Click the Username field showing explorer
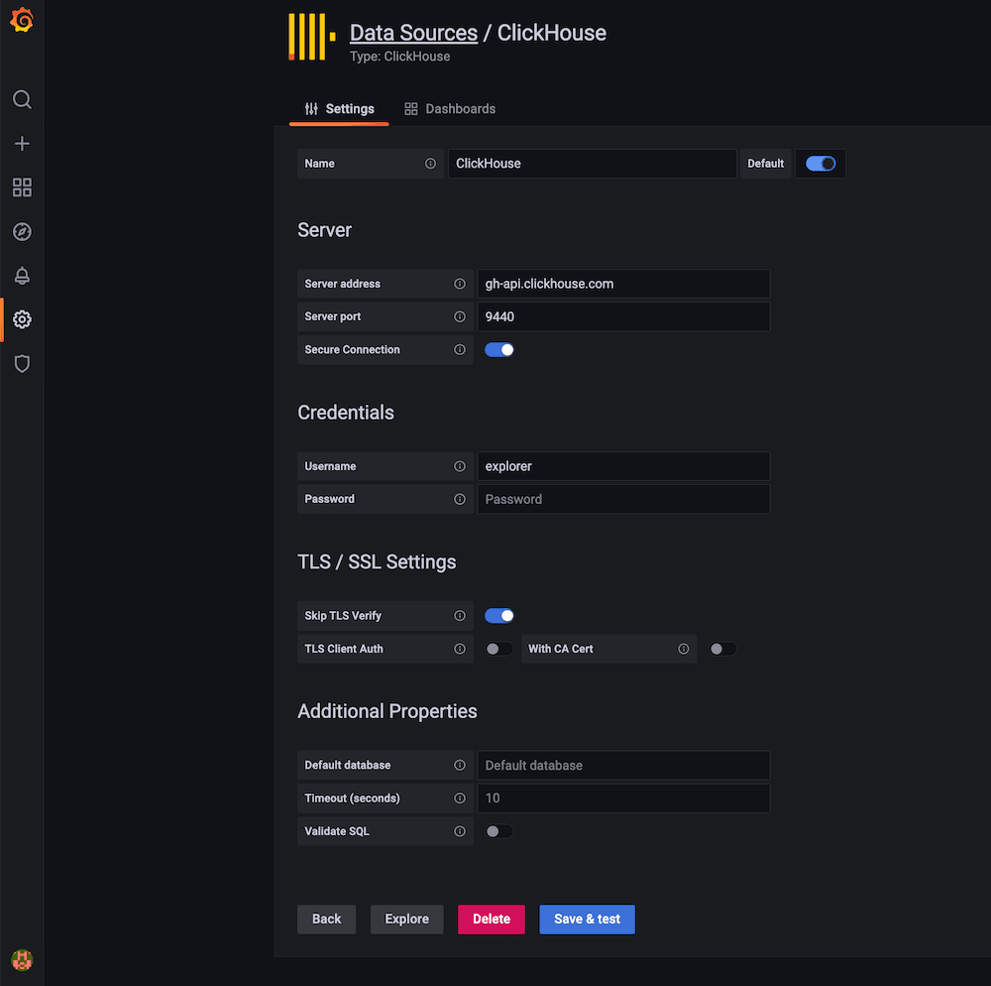Image resolution: width=991 pixels, height=986 pixels. click(623, 466)
